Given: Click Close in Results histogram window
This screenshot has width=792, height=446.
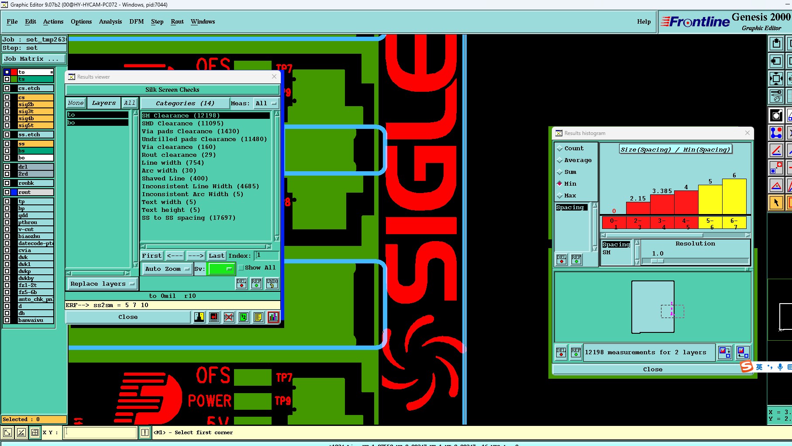Looking at the screenshot, I should 652,370.
